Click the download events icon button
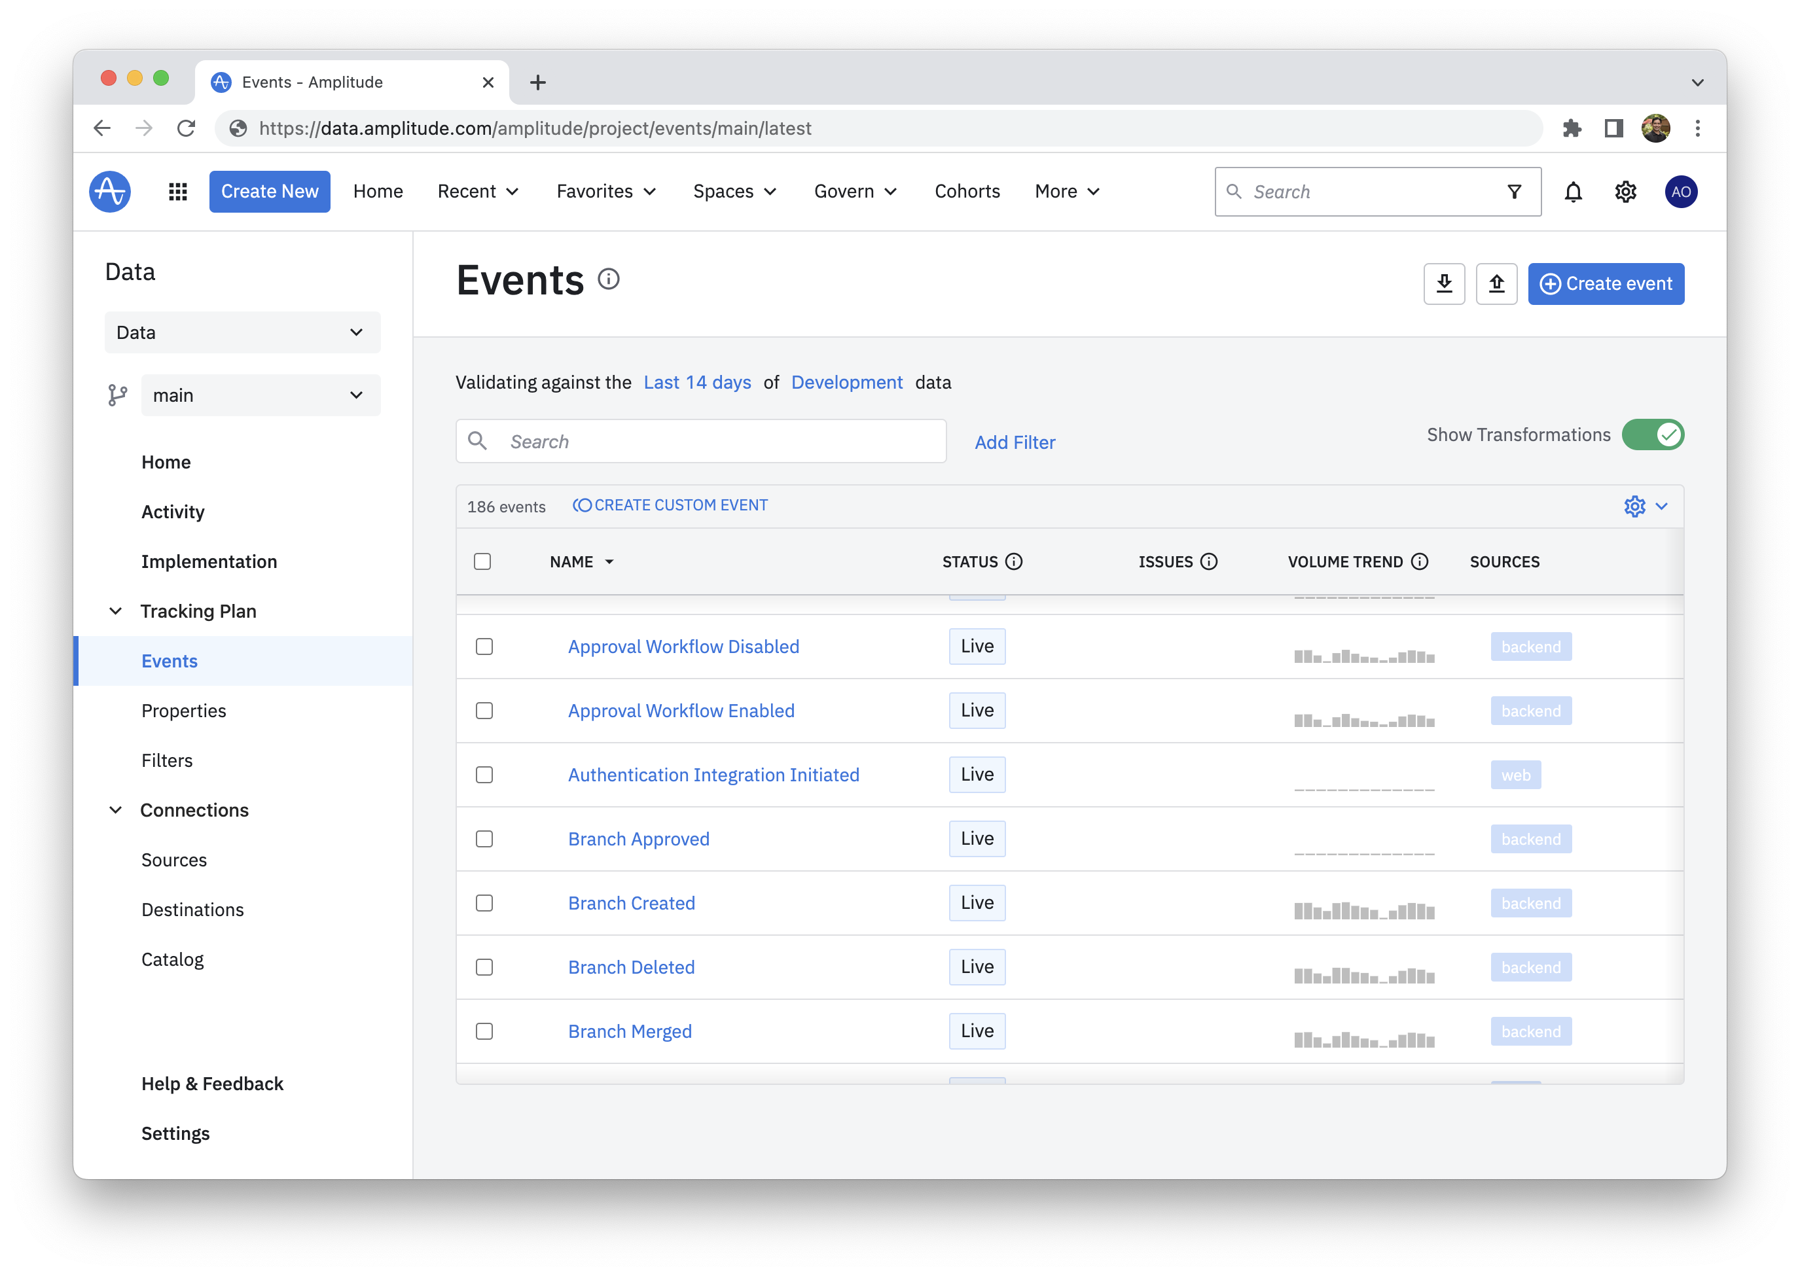The width and height of the screenshot is (1800, 1276). pyautogui.click(x=1444, y=283)
